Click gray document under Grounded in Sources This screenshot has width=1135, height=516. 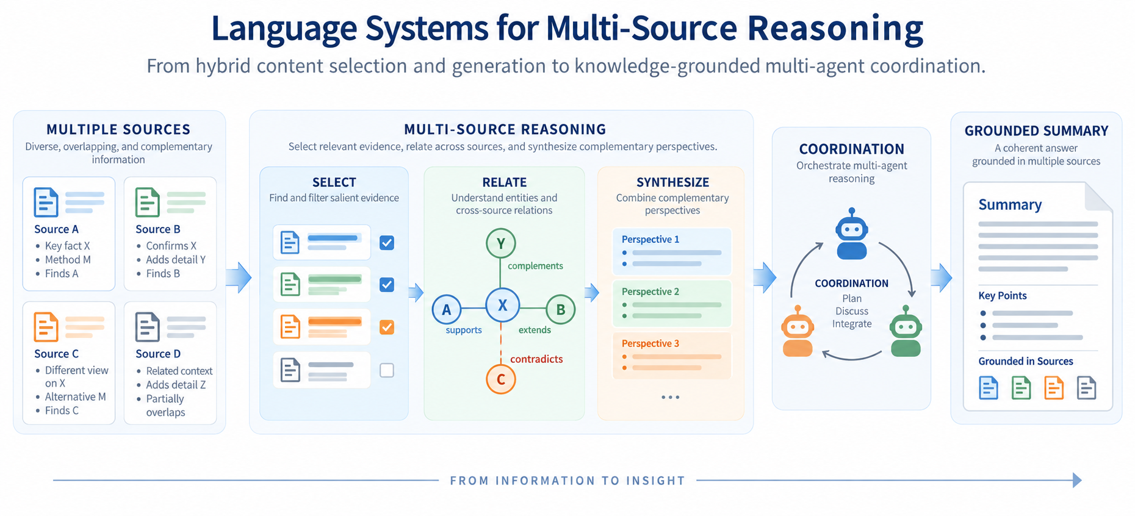tap(1086, 388)
